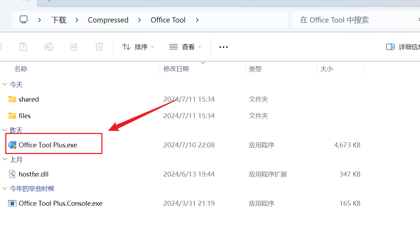420x237 pixels.
Task: Click the 在 Office Tool 中搜索 search box
Action: 356,20
